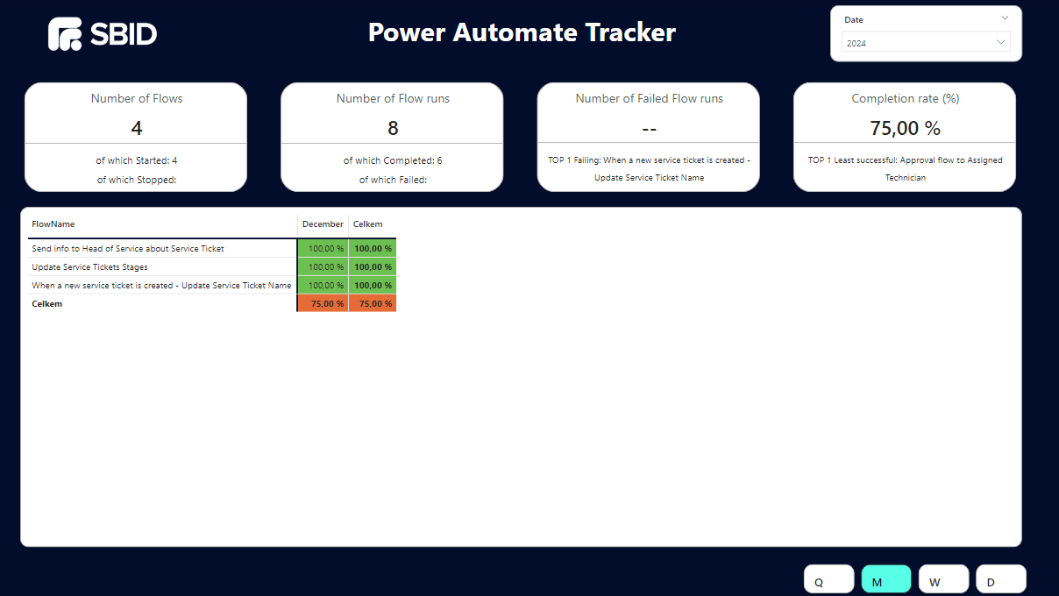Click the Completion rate 75,00 % value

click(906, 128)
